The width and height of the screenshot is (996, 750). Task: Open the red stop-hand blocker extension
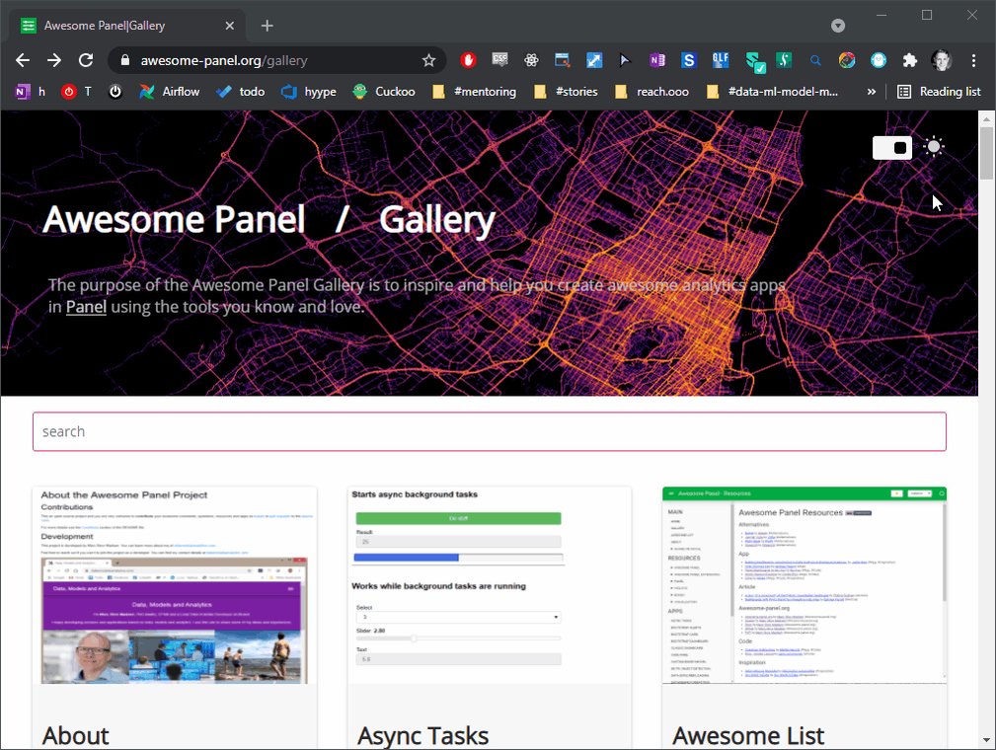[468, 60]
